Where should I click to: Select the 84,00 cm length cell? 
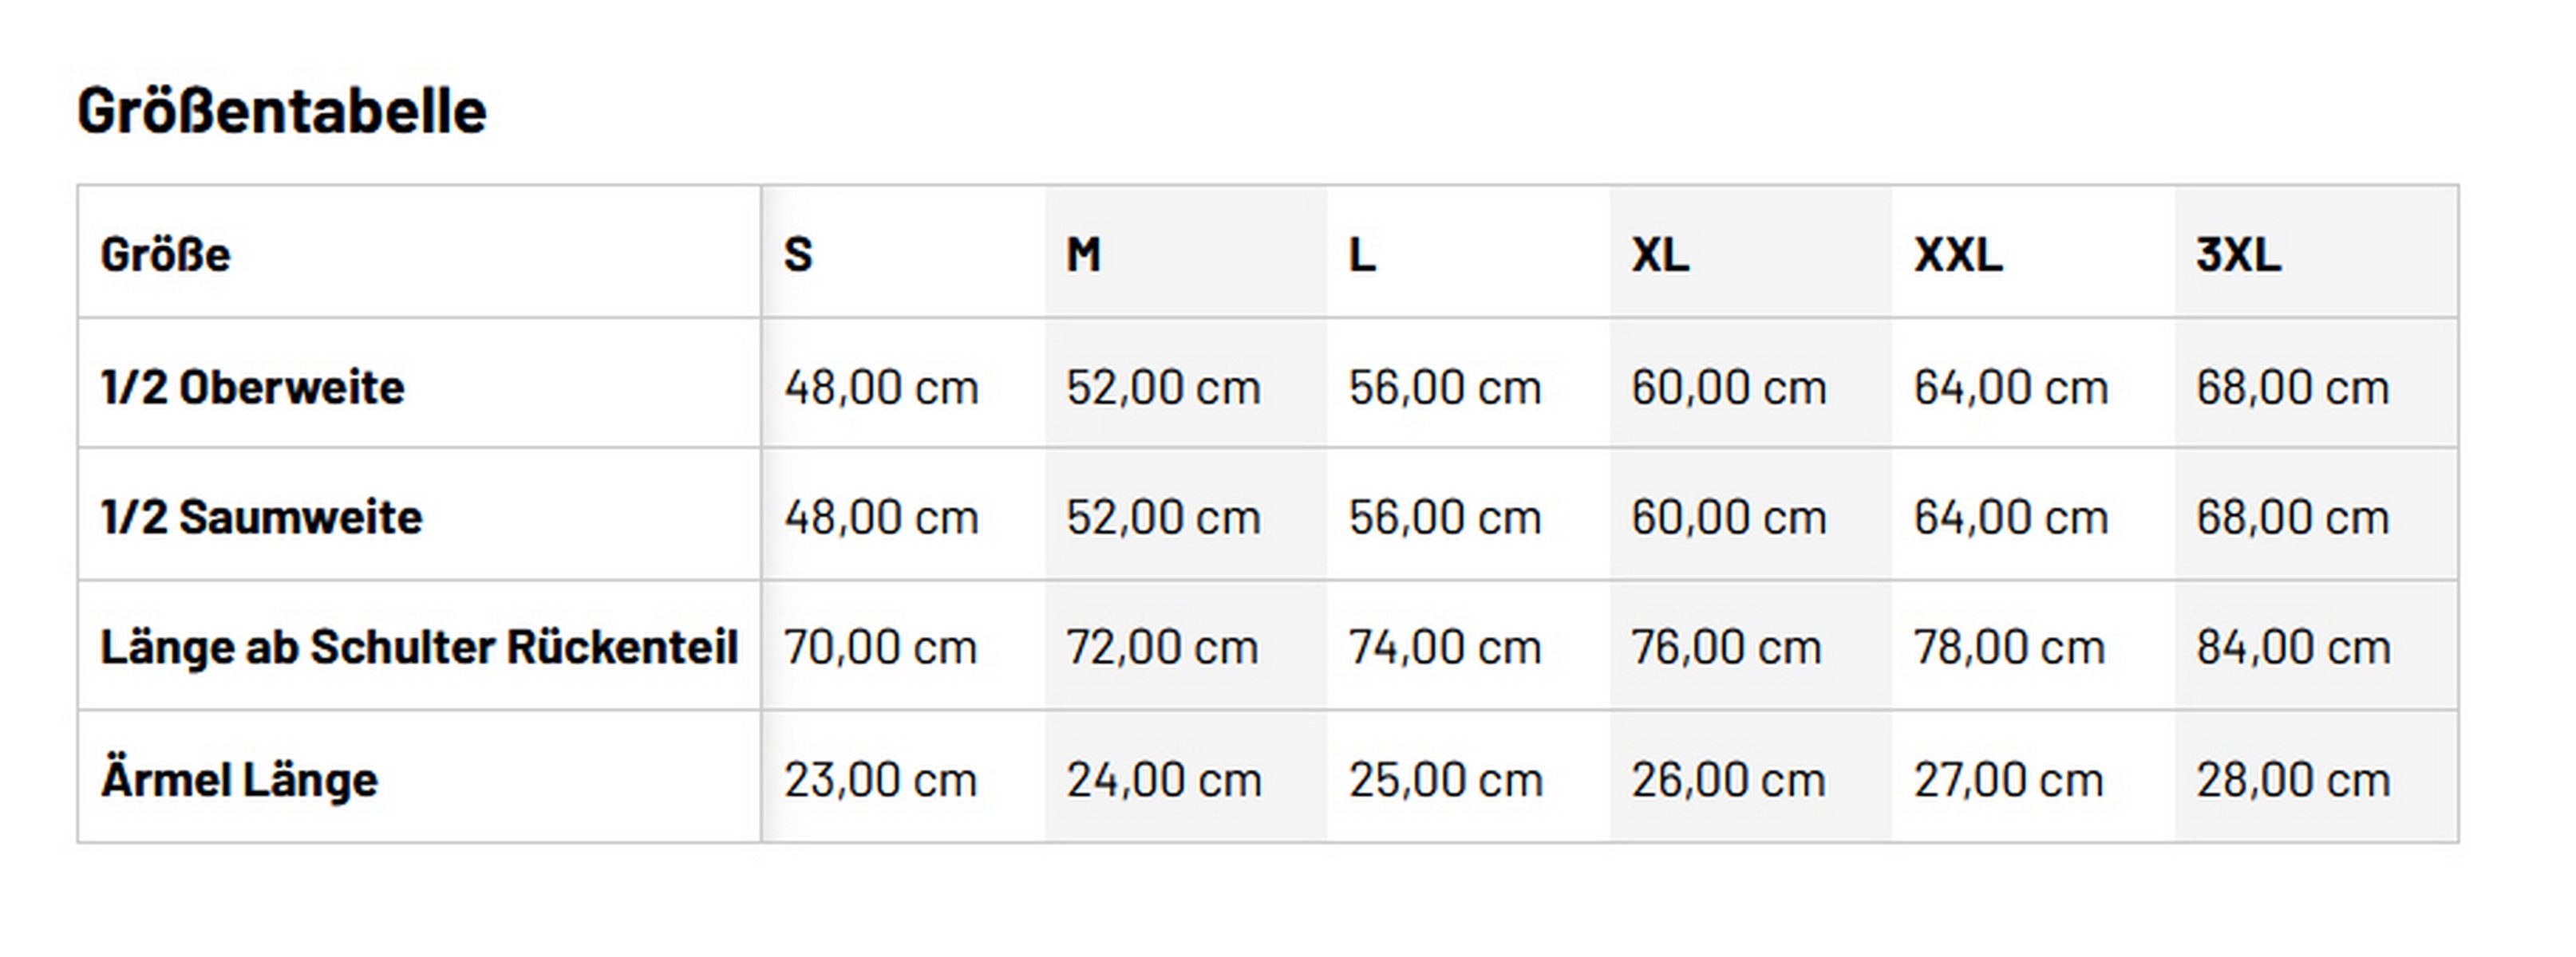click(x=2293, y=648)
